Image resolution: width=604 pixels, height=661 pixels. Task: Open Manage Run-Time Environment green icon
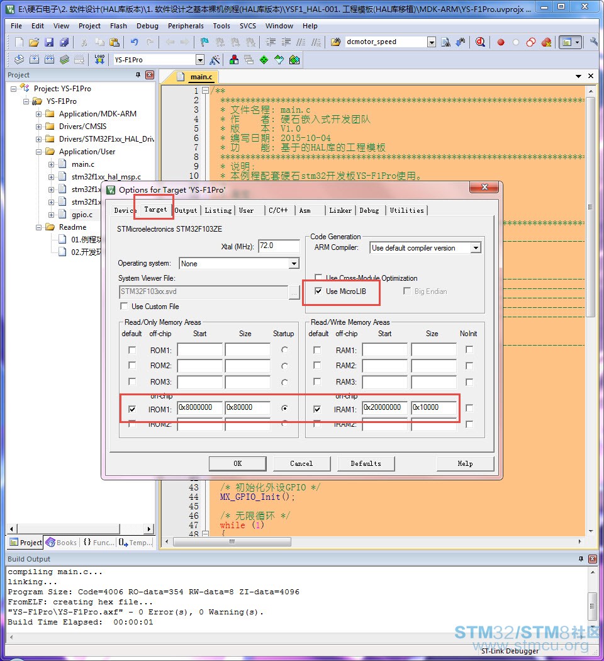[x=264, y=60]
